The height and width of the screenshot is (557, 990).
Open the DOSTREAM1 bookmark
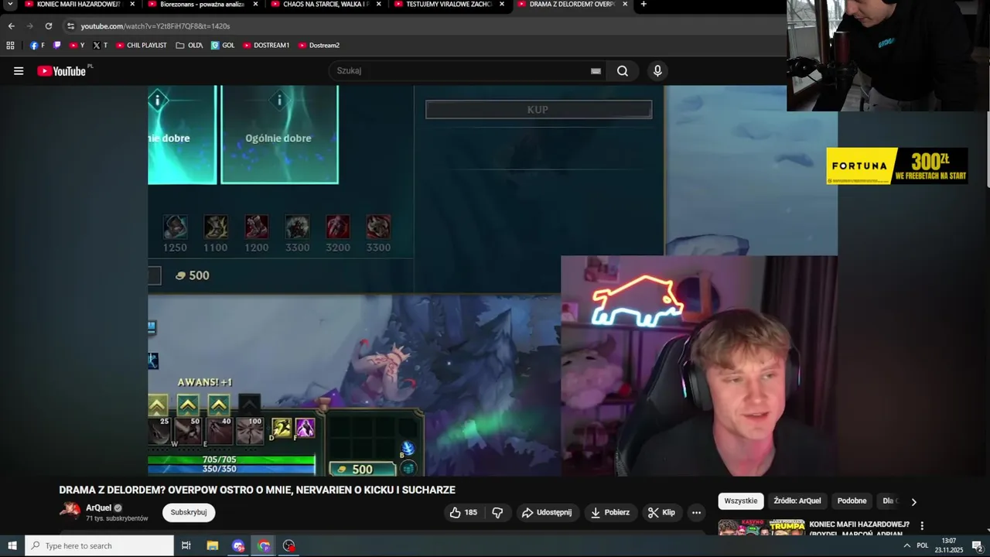pos(266,46)
